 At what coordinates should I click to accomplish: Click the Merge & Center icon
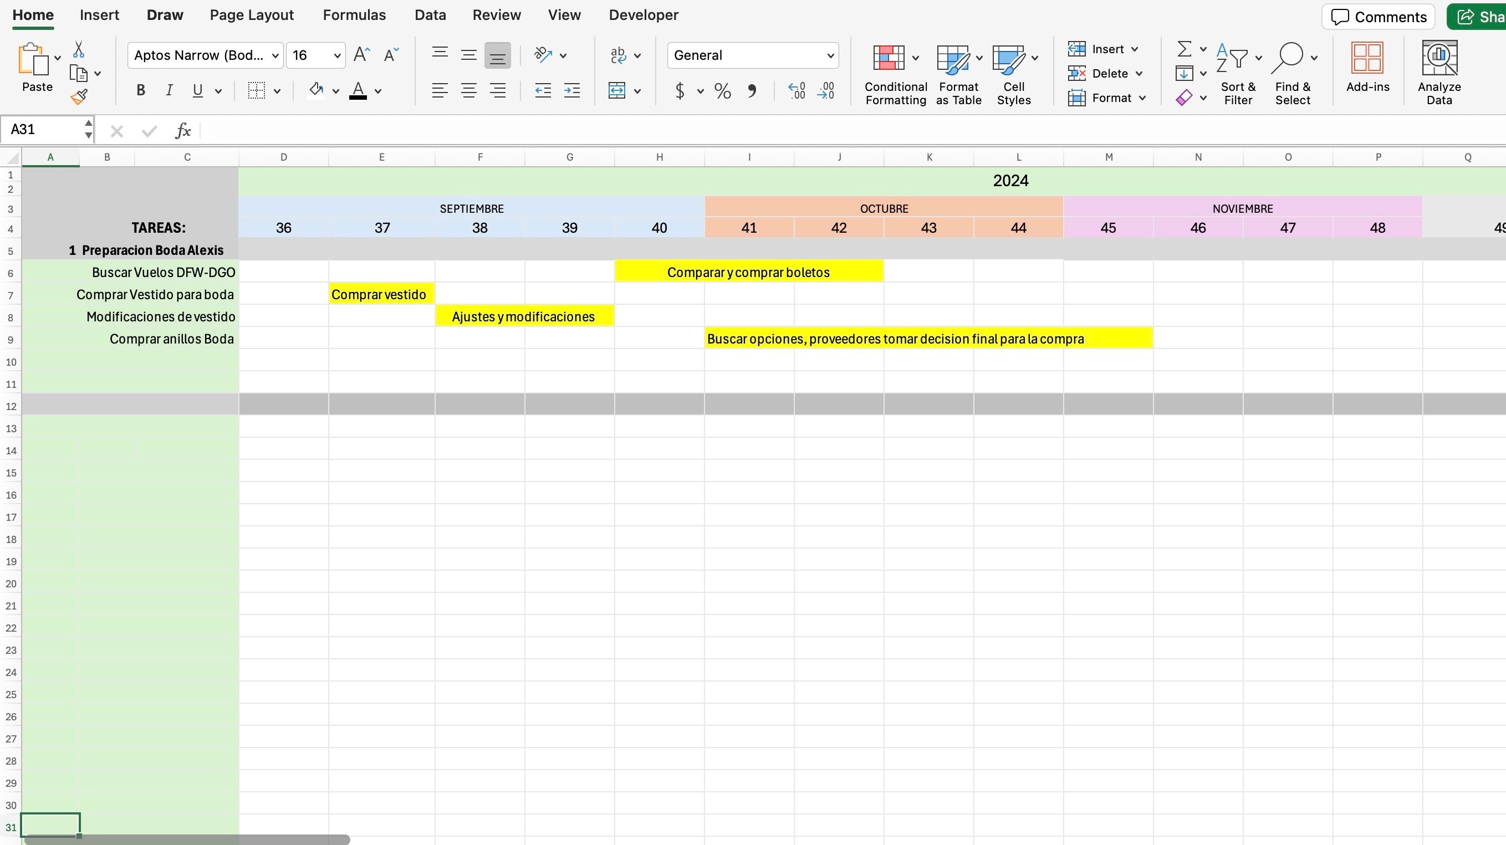point(617,90)
